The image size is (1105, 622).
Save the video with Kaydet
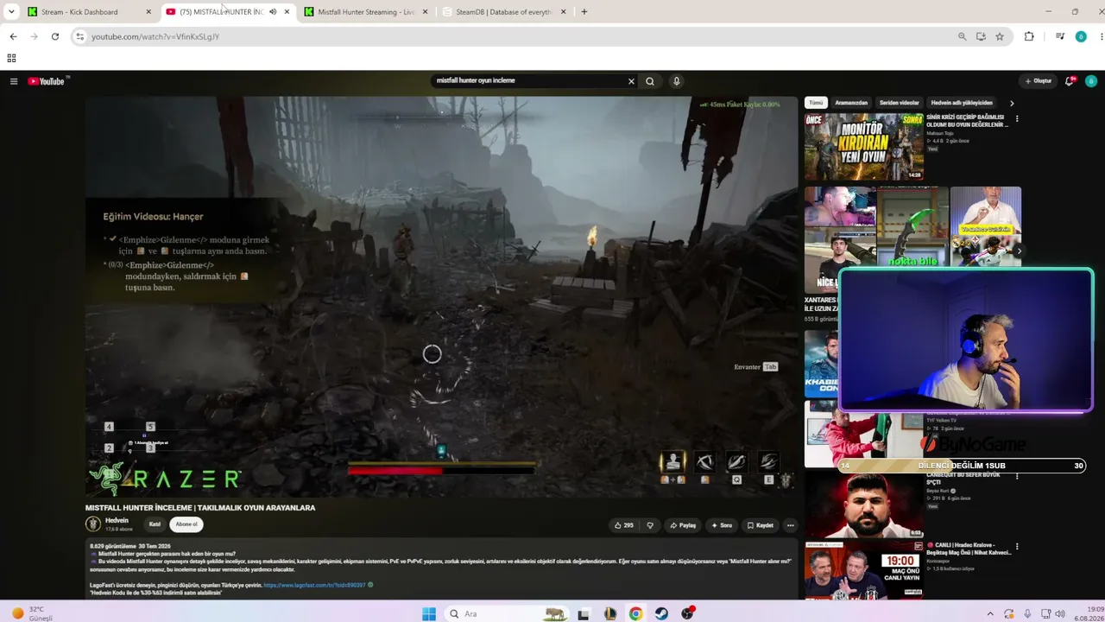click(x=761, y=525)
